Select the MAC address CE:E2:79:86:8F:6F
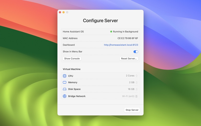Screen dimensions: 201x126 128,38
